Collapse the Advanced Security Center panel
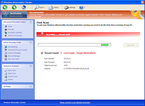 [31, 22]
